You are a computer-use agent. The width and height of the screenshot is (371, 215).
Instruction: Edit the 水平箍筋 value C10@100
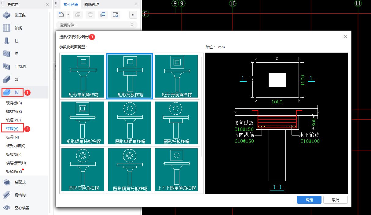pyautogui.click(x=310, y=141)
